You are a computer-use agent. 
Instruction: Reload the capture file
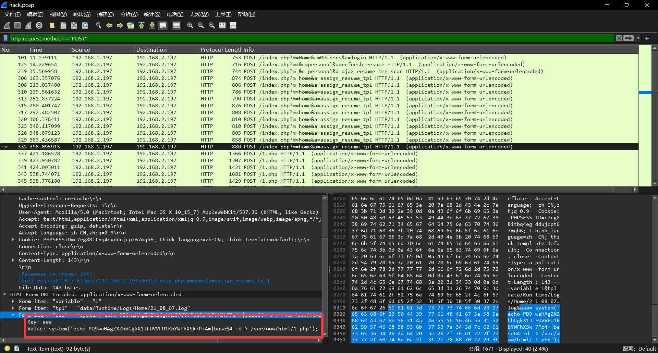[85, 25]
